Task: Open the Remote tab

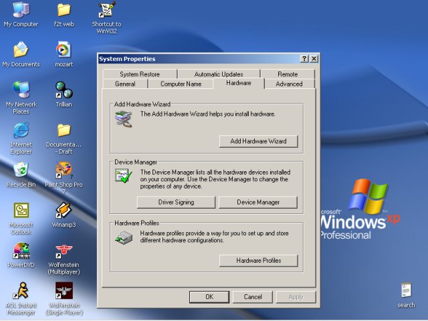Action: tap(288, 74)
